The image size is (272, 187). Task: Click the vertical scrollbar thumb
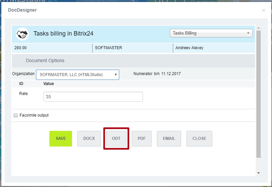click(258, 94)
